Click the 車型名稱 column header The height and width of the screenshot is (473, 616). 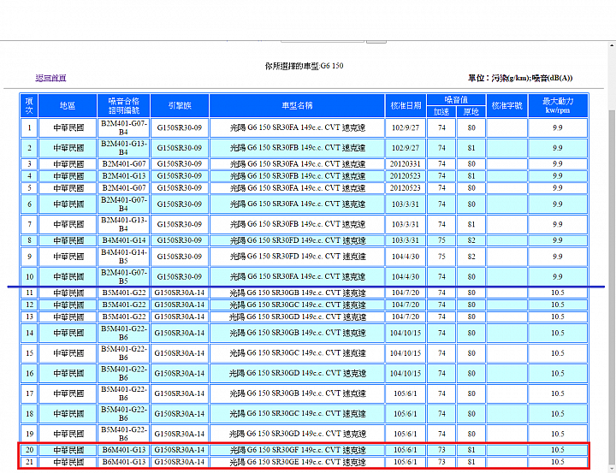(297, 105)
